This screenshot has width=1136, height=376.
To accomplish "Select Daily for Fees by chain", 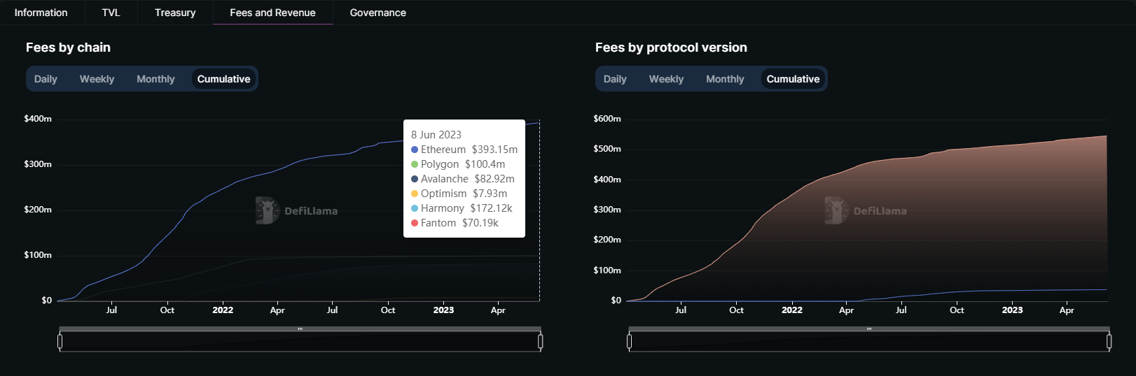I will coord(46,79).
